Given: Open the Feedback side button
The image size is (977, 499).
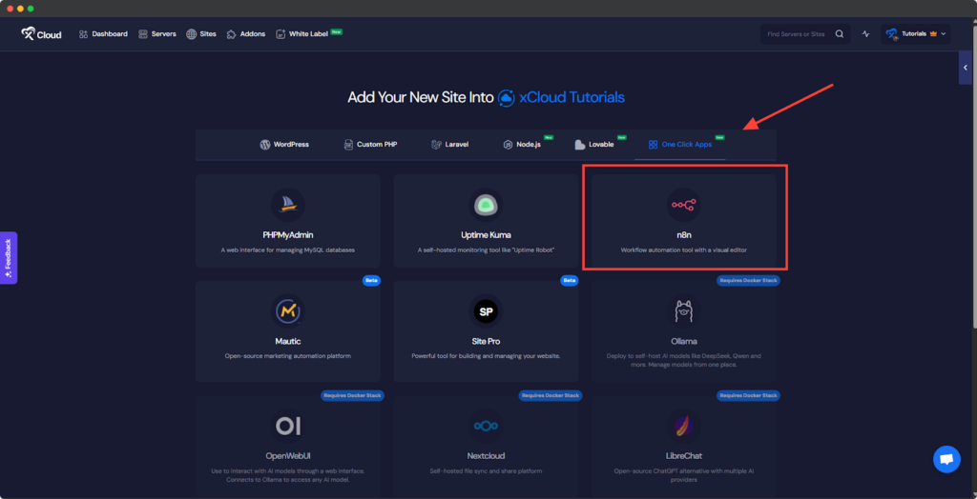Looking at the screenshot, I should [9, 258].
